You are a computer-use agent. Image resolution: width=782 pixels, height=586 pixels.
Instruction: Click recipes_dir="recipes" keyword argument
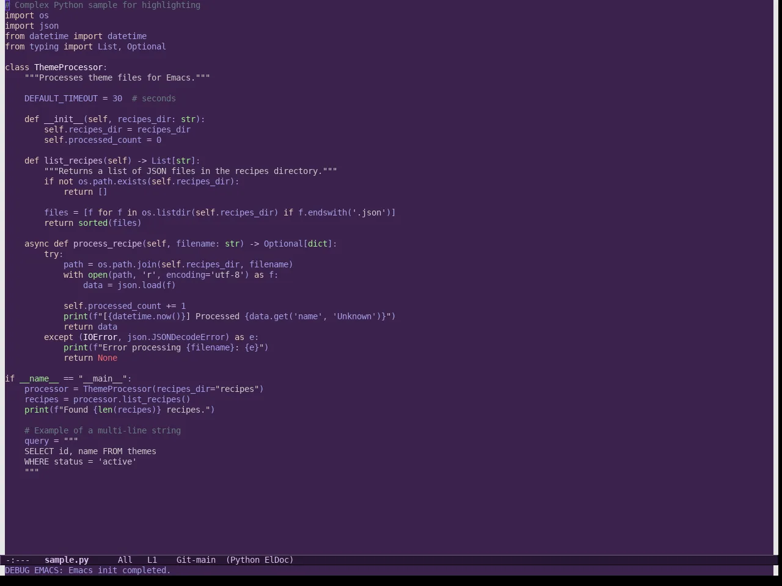208,389
